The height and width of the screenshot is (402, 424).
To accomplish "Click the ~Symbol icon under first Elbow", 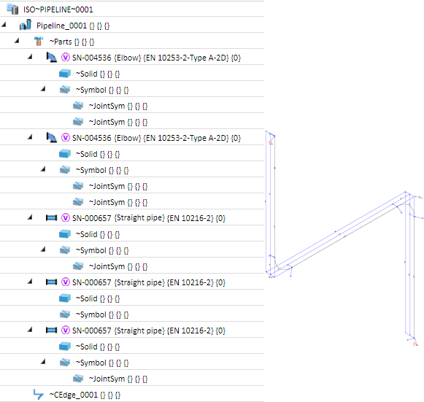I will [x=65, y=90].
